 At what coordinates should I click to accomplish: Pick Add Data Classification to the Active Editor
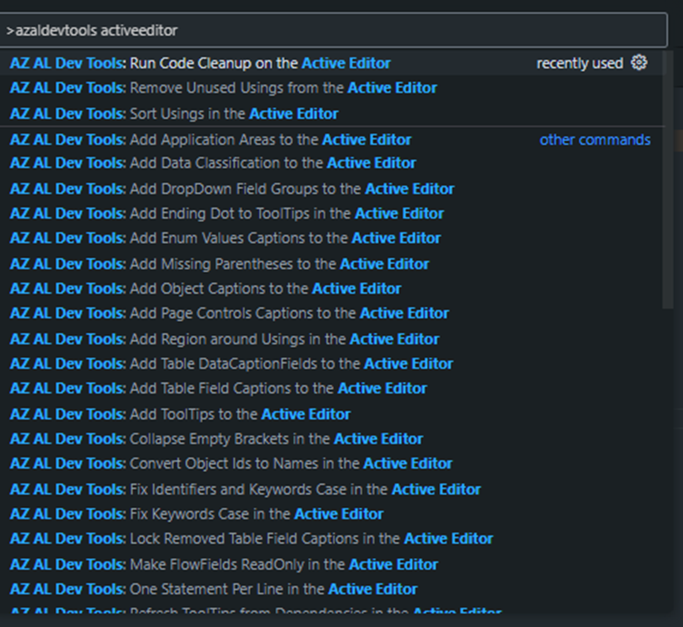pos(332,163)
